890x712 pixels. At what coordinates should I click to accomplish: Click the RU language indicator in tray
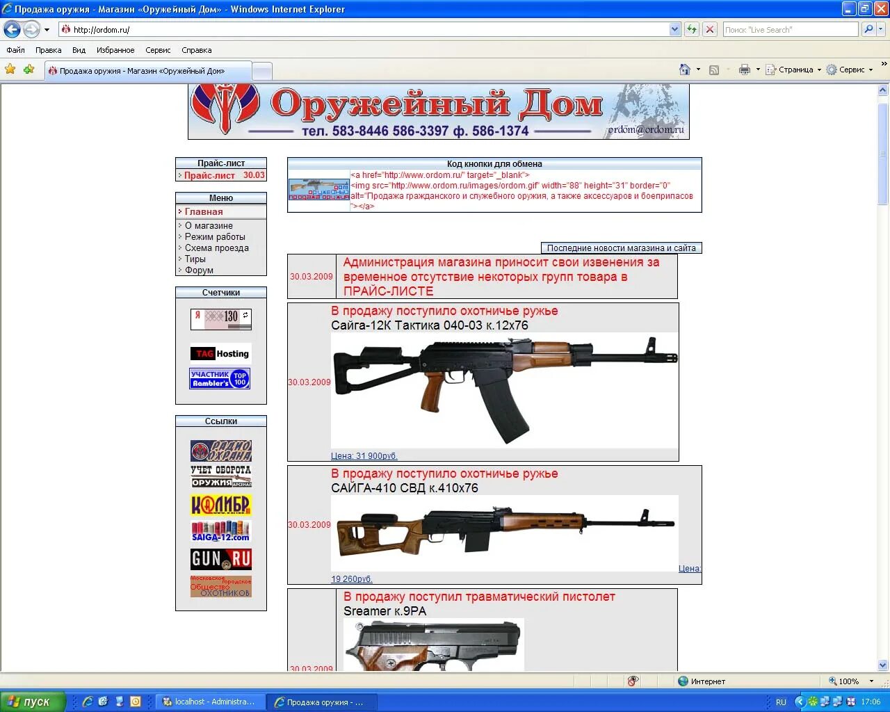[x=781, y=702]
